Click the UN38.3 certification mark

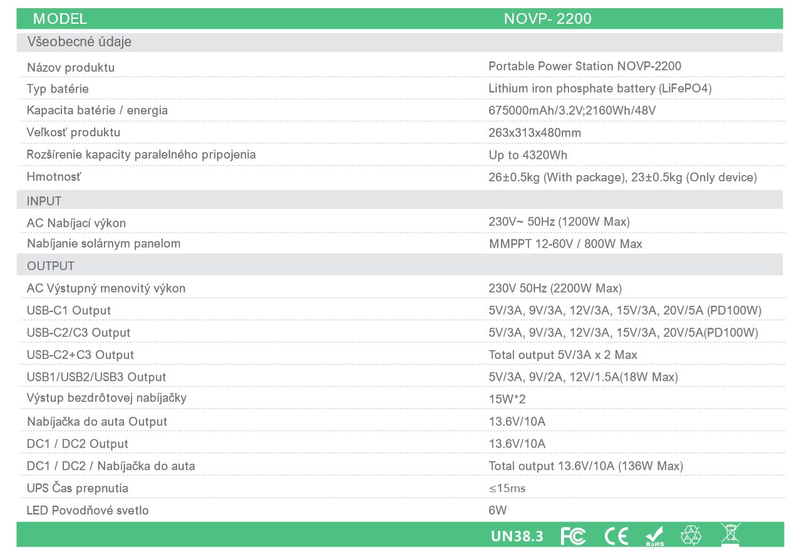pyautogui.click(x=517, y=536)
